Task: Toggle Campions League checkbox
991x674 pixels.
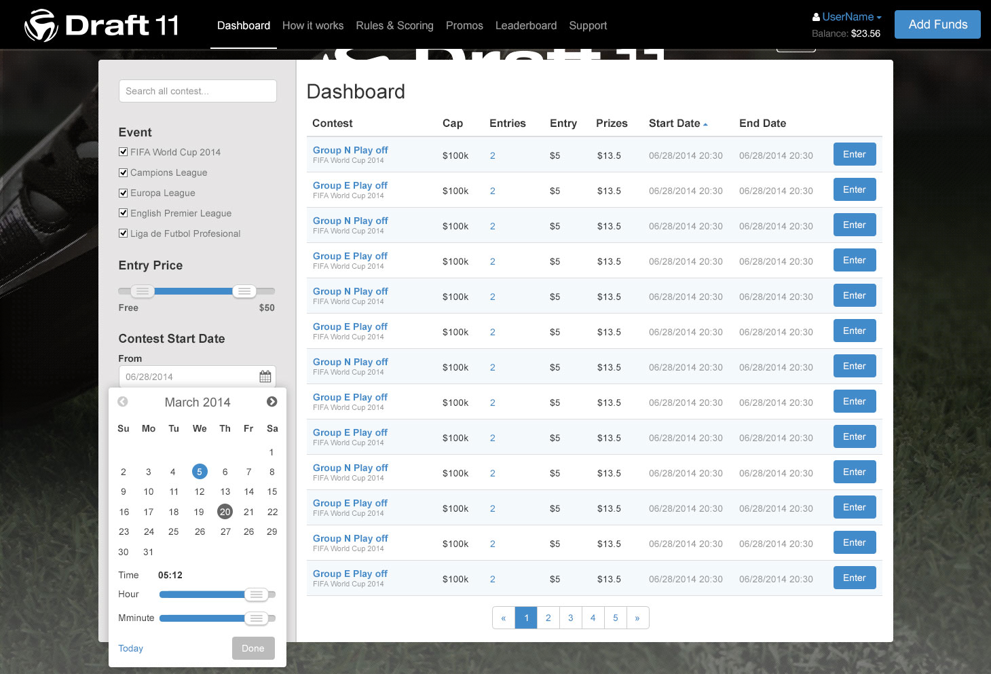Action: coord(123,172)
